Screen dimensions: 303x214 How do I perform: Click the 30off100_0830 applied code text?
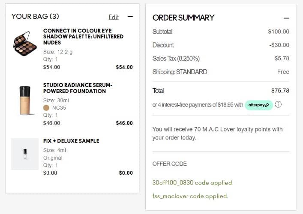pyautogui.click(x=193, y=183)
